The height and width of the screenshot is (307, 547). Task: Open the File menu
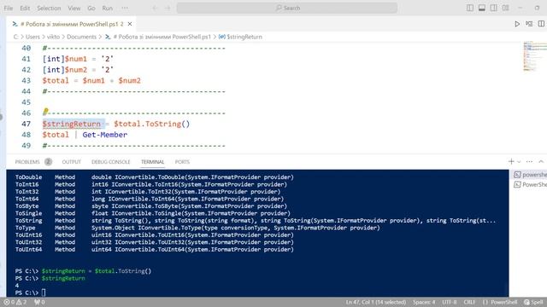9,8
